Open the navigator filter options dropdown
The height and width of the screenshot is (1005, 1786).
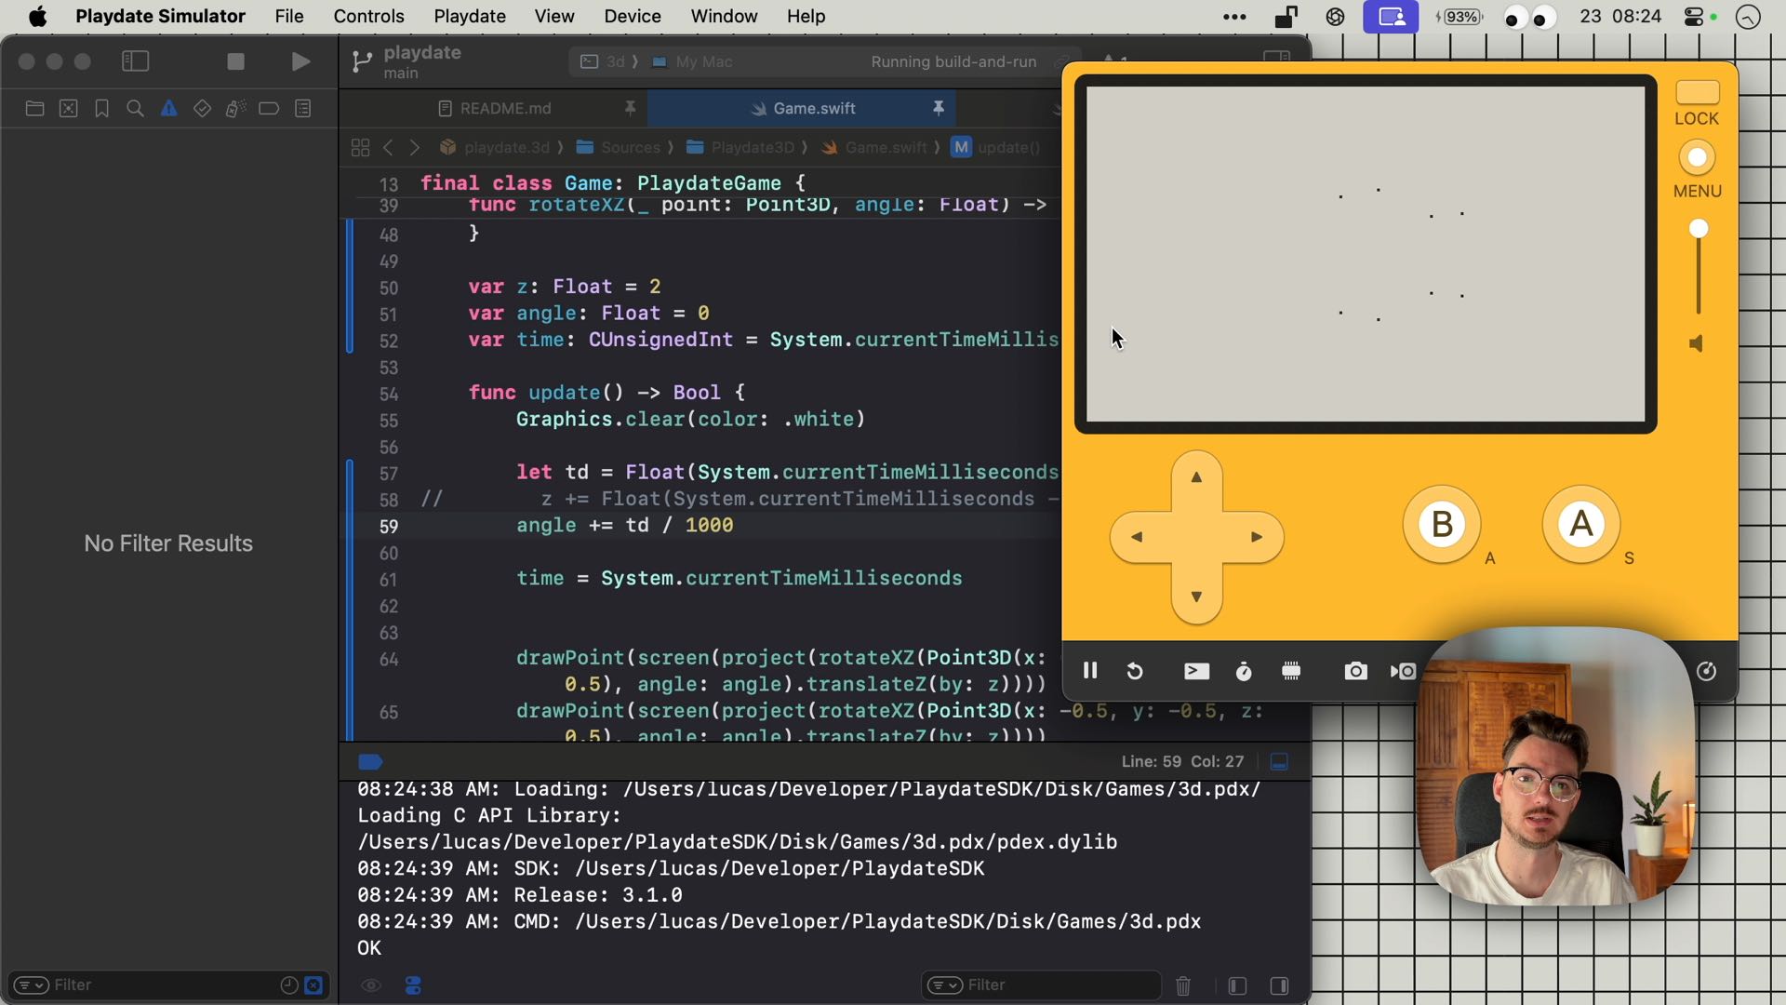pyautogui.click(x=31, y=985)
